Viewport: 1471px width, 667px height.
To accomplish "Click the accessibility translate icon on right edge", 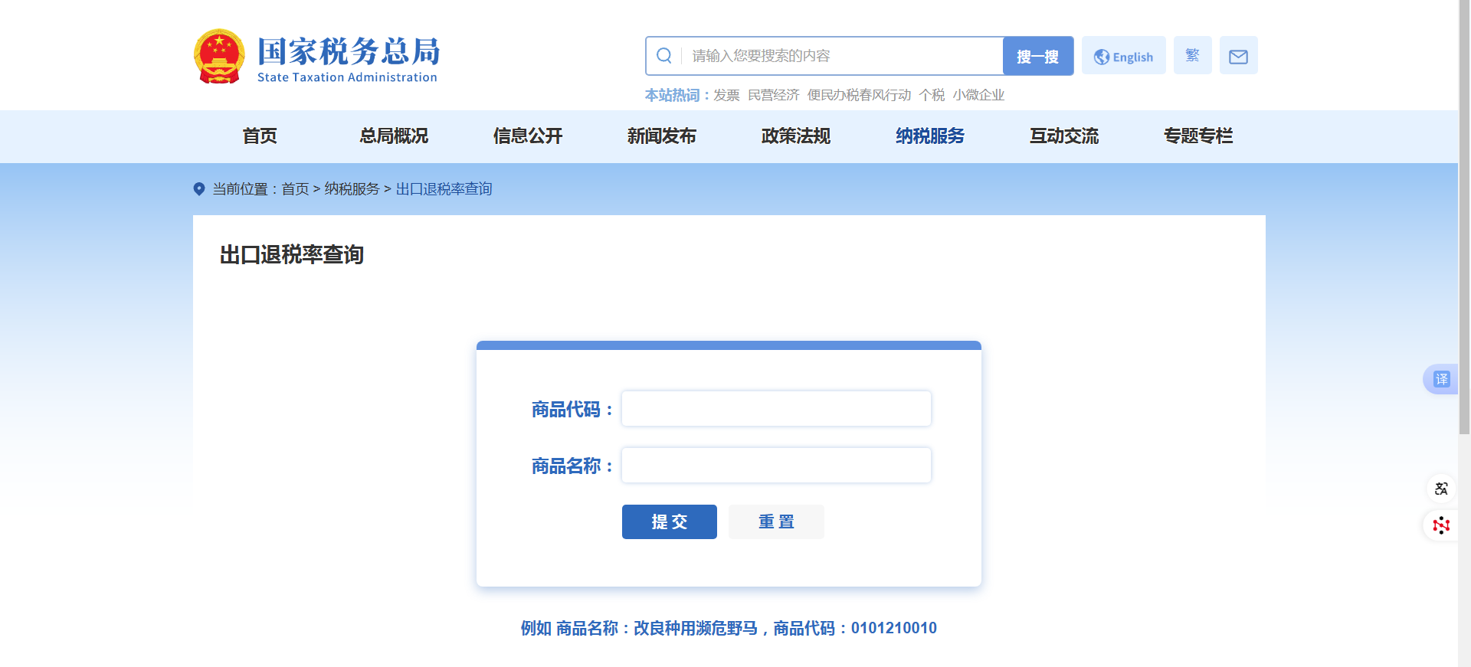I will click(x=1441, y=489).
